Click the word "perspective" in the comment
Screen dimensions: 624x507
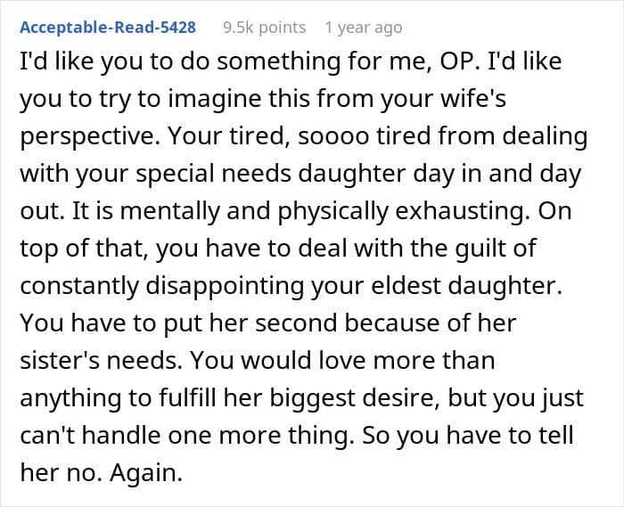click(87, 137)
